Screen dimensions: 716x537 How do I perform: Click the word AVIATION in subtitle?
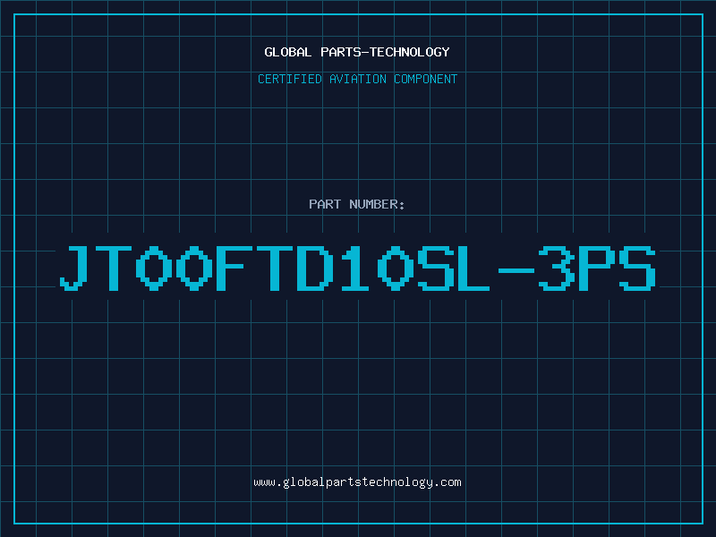point(358,79)
